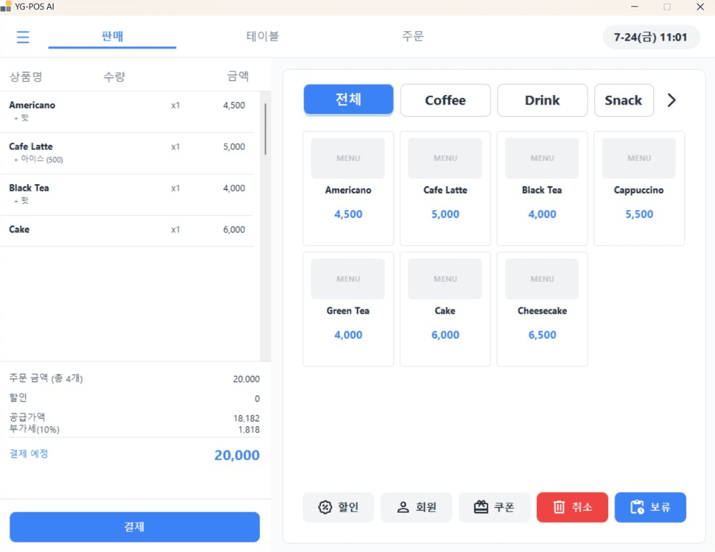
Task: Add Cake menu card to order
Action: pyautogui.click(x=445, y=309)
